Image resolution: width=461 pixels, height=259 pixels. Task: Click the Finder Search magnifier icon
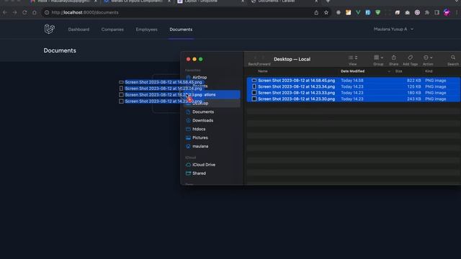tap(453, 58)
